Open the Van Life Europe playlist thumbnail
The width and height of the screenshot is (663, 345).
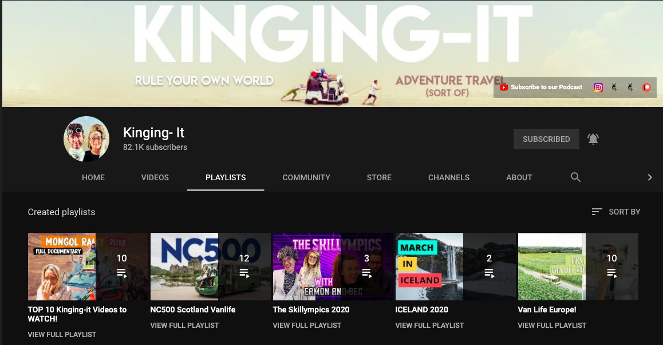[x=578, y=267]
